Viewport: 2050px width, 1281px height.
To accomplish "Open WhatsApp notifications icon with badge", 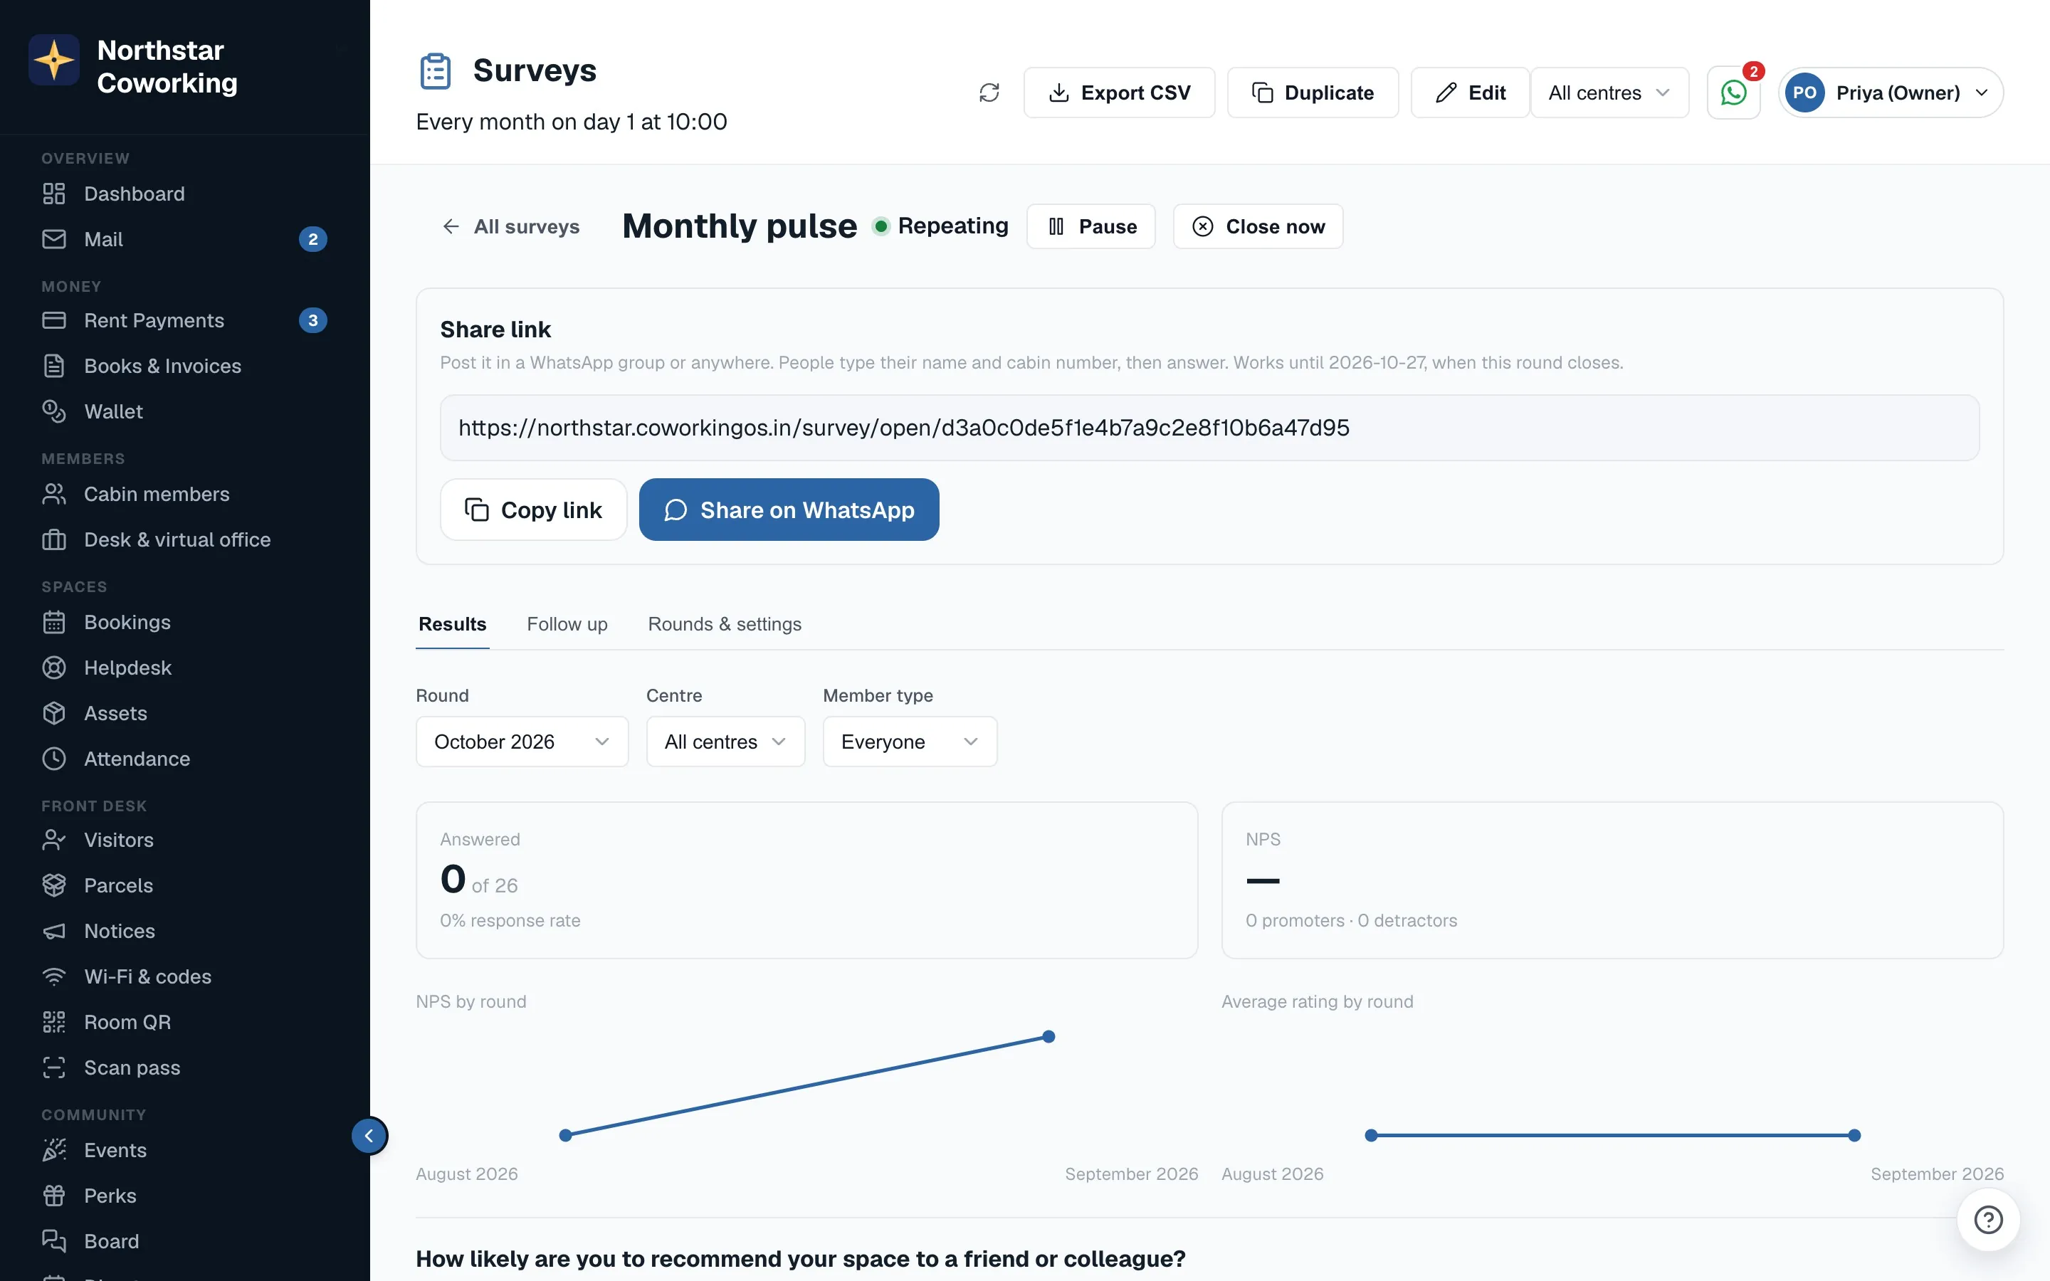I will point(1733,93).
